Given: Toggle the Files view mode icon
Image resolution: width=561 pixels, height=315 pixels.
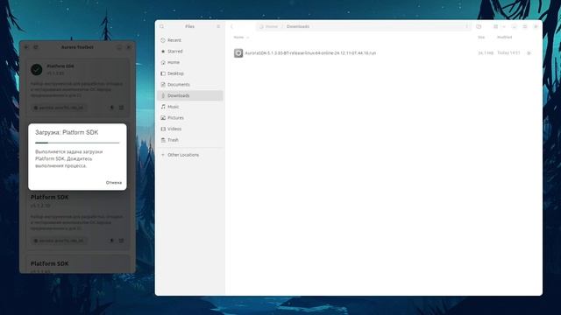Looking at the screenshot, I should pyautogui.click(x=495, y=26).
